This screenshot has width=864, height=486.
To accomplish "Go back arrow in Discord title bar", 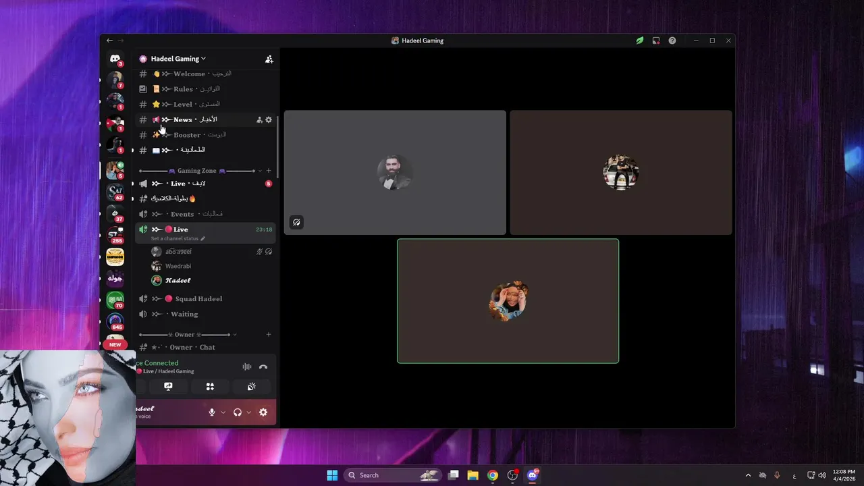I will (x=109, y=40).
